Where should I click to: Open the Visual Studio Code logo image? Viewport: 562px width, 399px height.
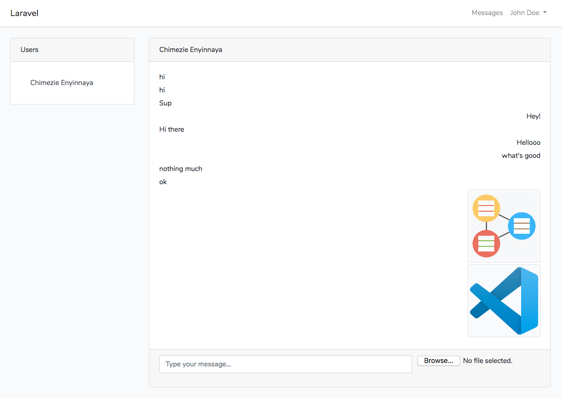504,301
